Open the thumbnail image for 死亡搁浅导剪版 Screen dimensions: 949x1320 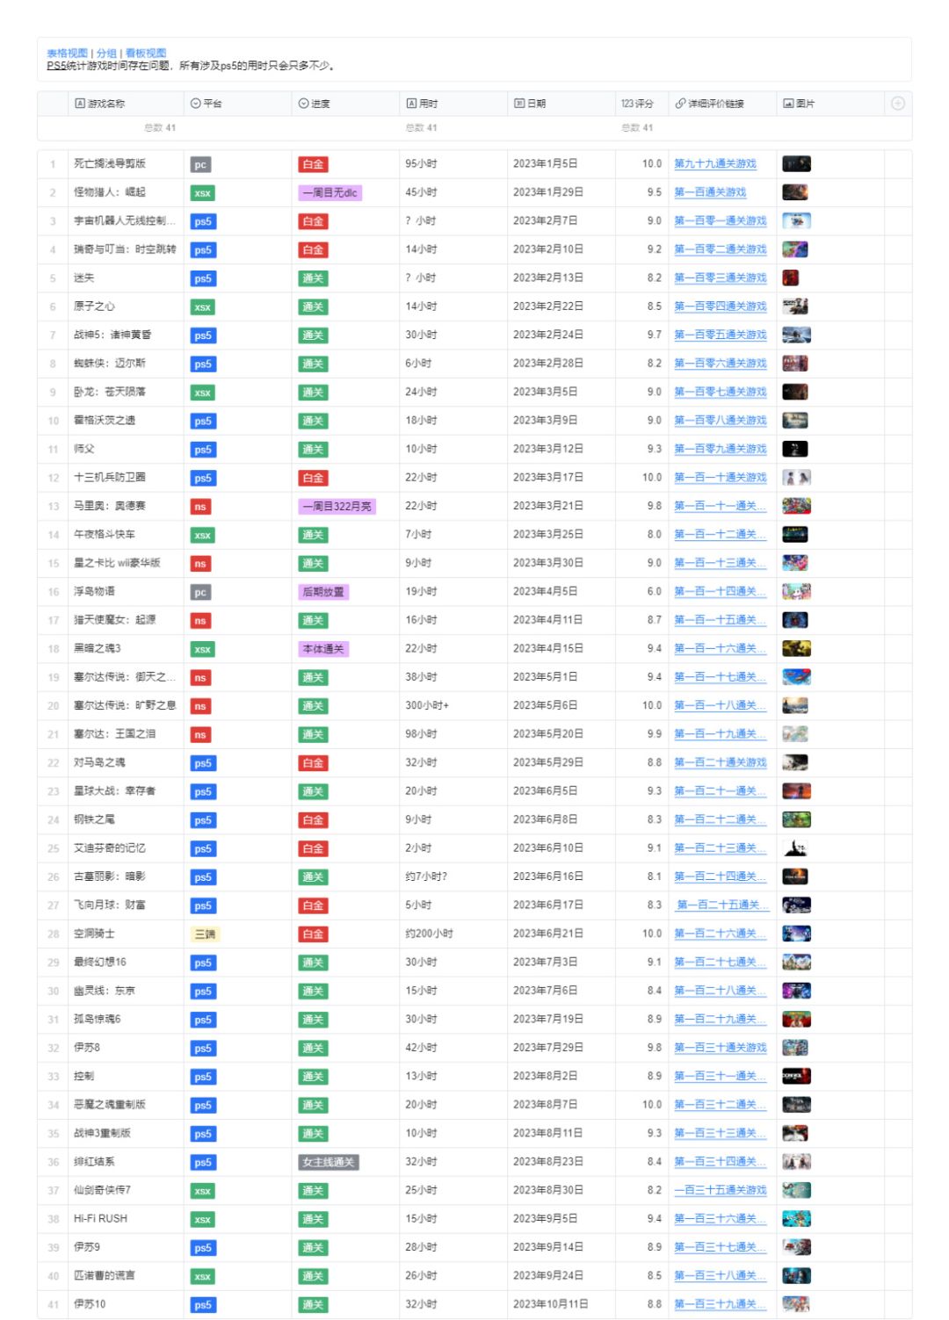click(x=796, y=164)
